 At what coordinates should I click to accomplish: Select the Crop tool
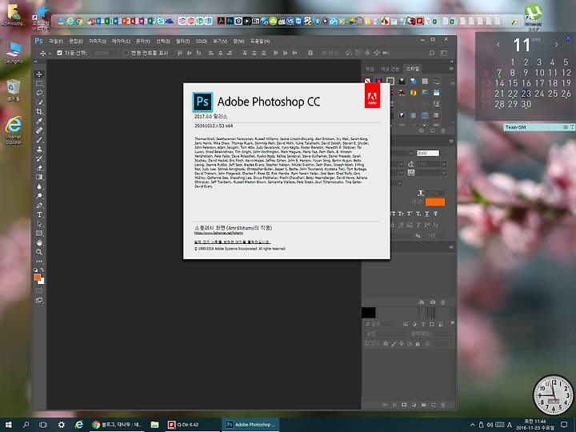39,112
